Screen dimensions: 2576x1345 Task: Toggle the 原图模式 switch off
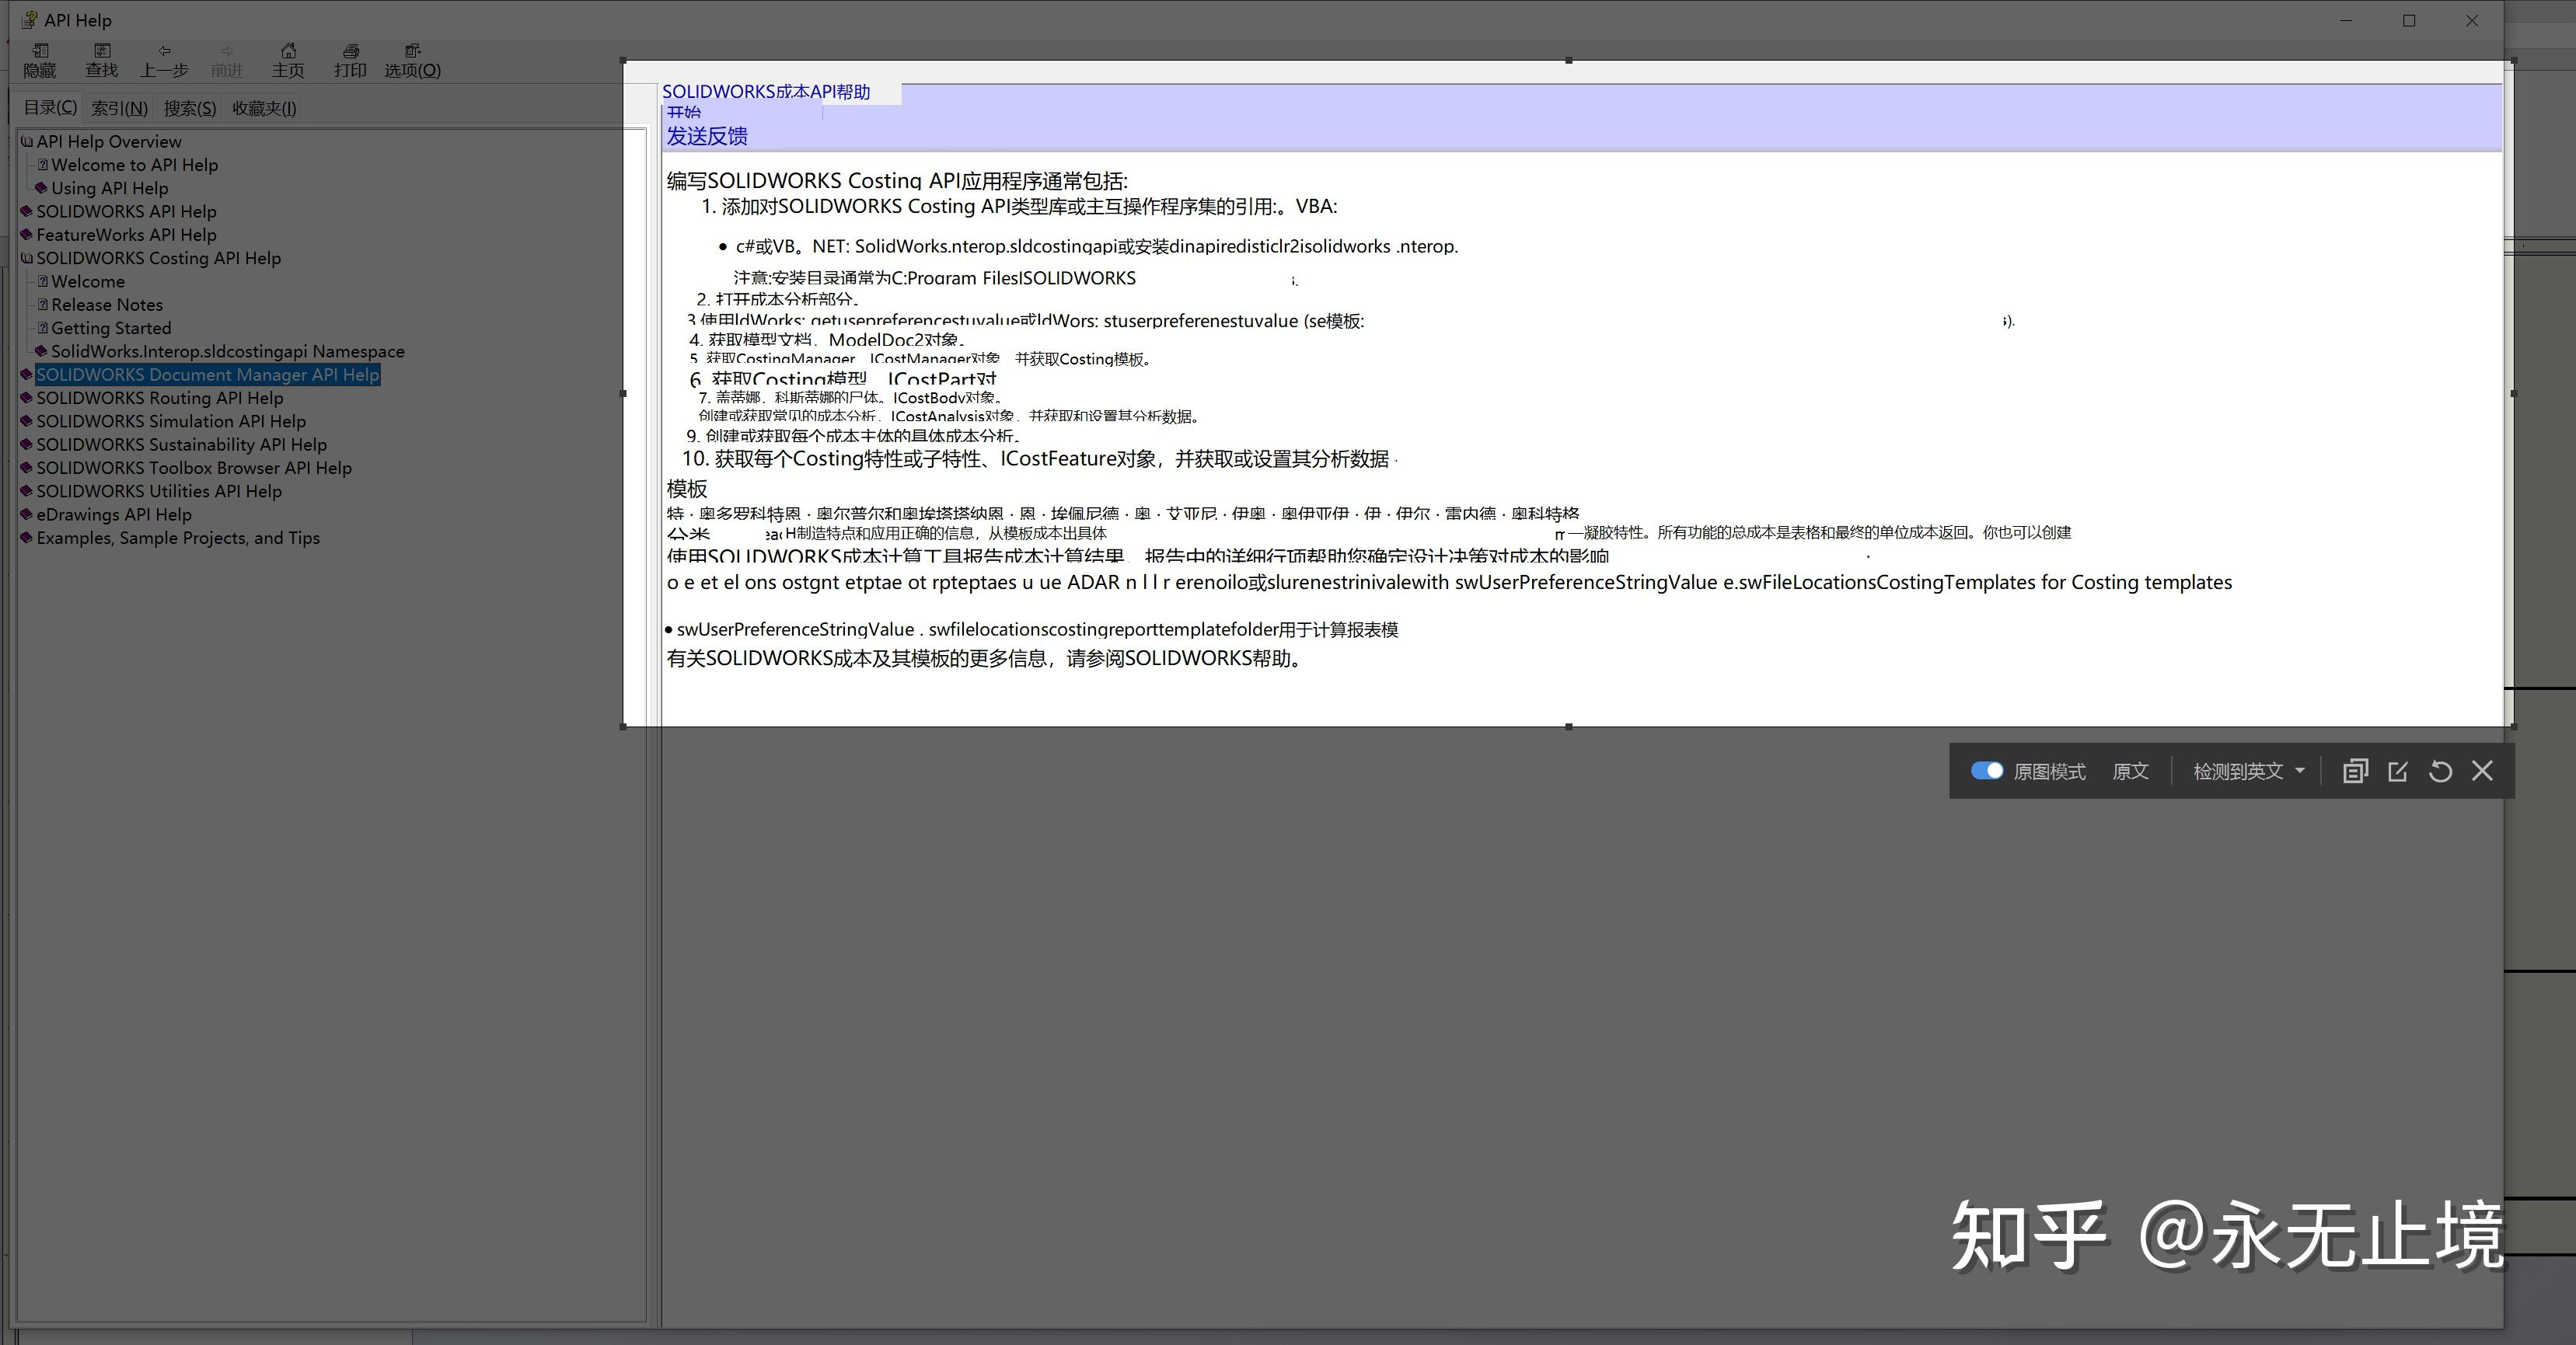pos(1988,772)
